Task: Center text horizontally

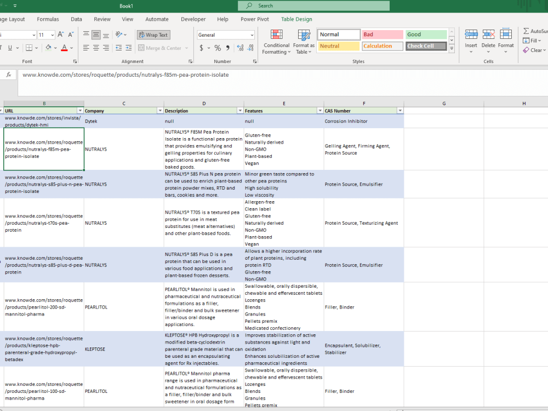Action: pos(96,48)
